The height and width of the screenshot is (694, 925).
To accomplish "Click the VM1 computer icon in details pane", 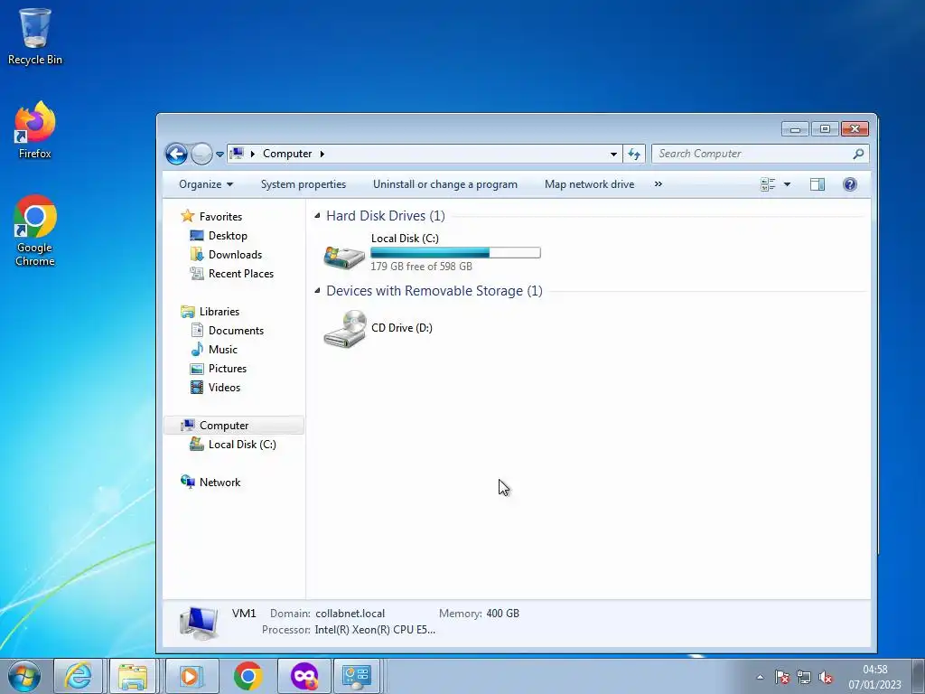I will (200, 623).
